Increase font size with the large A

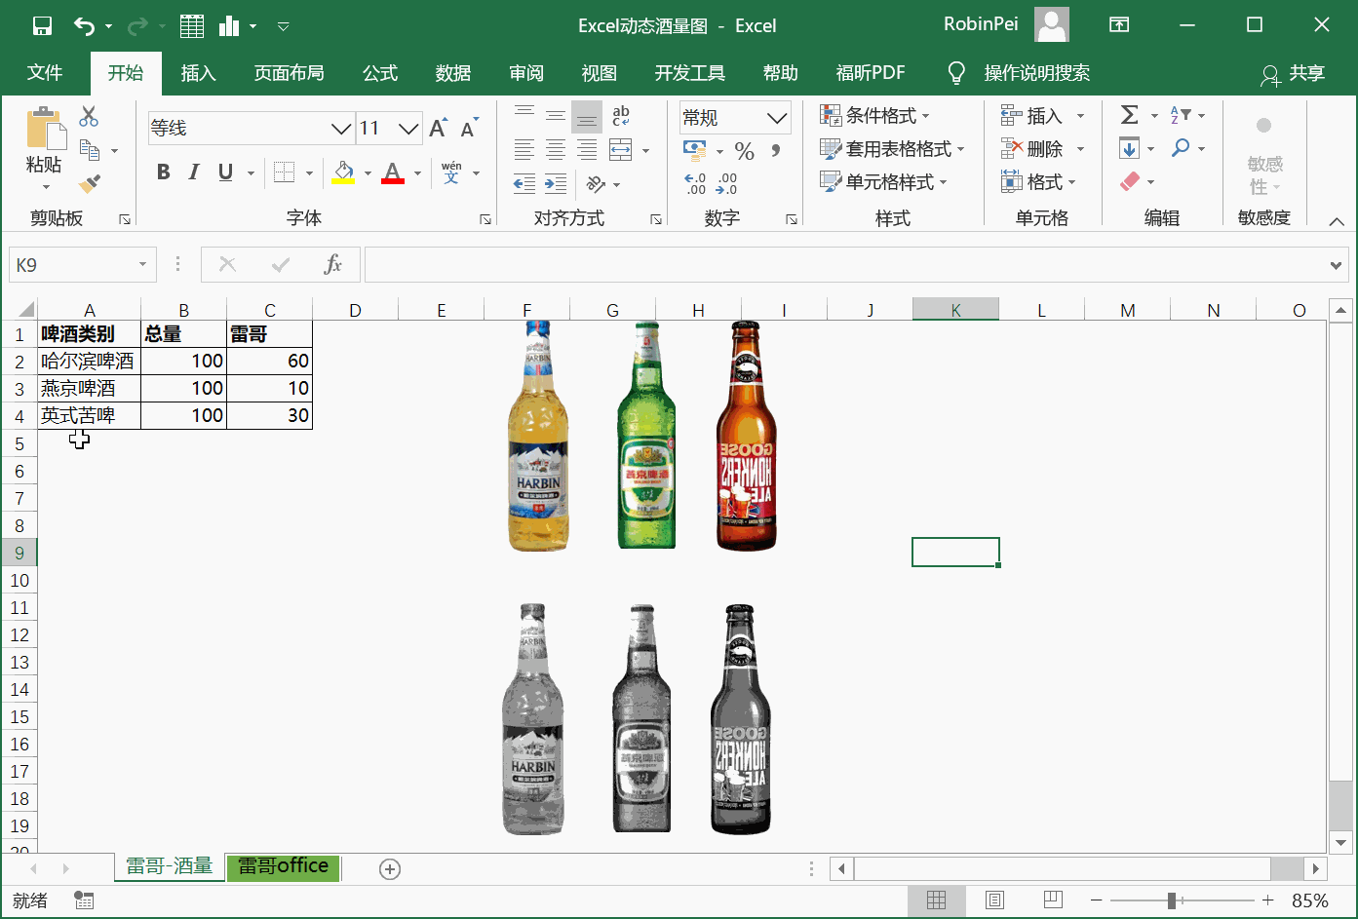click(438, 128)
